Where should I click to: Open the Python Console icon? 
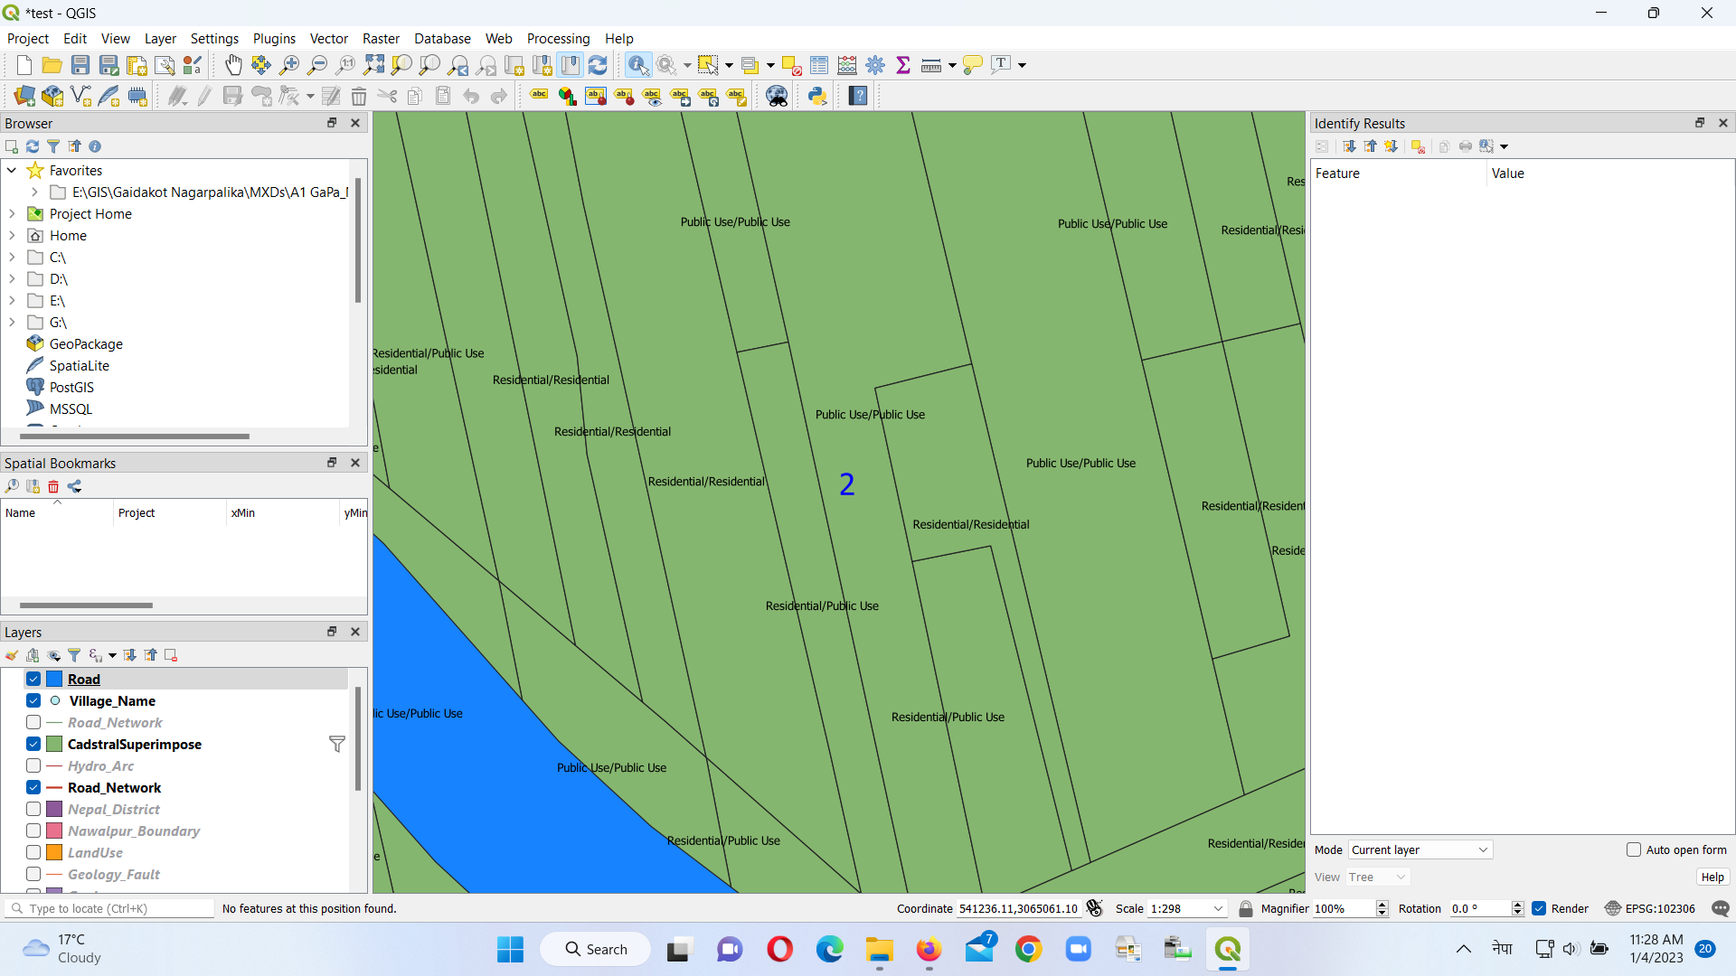click(817, 96)
